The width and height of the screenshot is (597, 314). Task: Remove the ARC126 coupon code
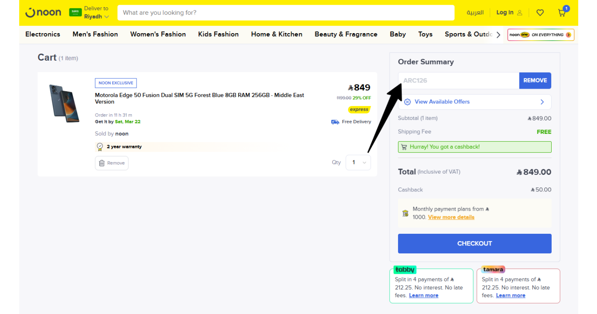click(535, 81)
